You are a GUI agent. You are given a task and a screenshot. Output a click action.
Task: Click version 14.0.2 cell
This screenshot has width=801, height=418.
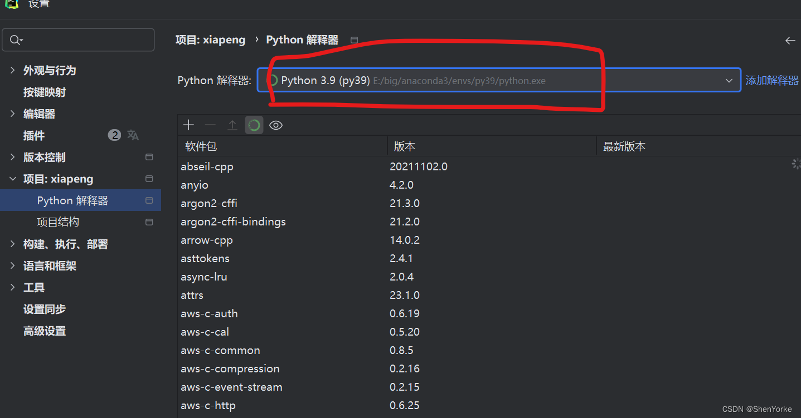pyautogui.click(x=405, y=240)
